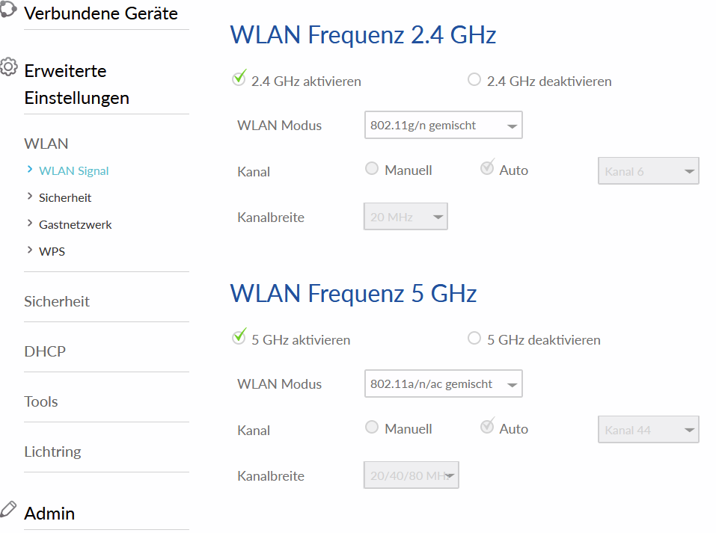Image resolution: width=716 pixels, height=533 pixels.
Task: Click the gear icon beside Erweiterte Einstellungen
Action: pos(9,67)
